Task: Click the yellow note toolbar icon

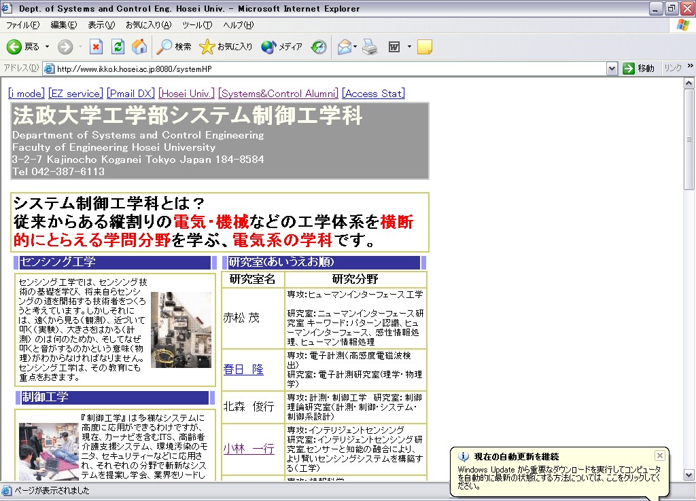Action: [425, 47]
